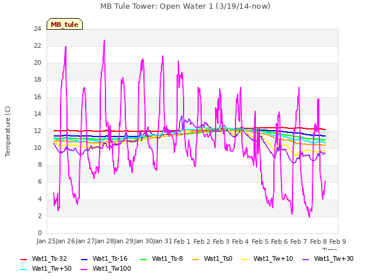The image size is (373, 280).
Task: Click the 6 y-axis tick label
Action: click(40, 182)
